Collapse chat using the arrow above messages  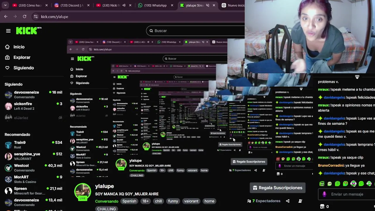click(357, 77)
